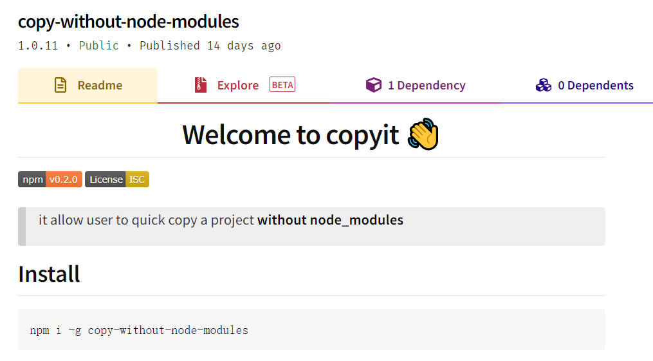The width and height of the screenshot is (653, 361).
Task: Click the Welcome to copyit heading
Action: pos(291,135)
